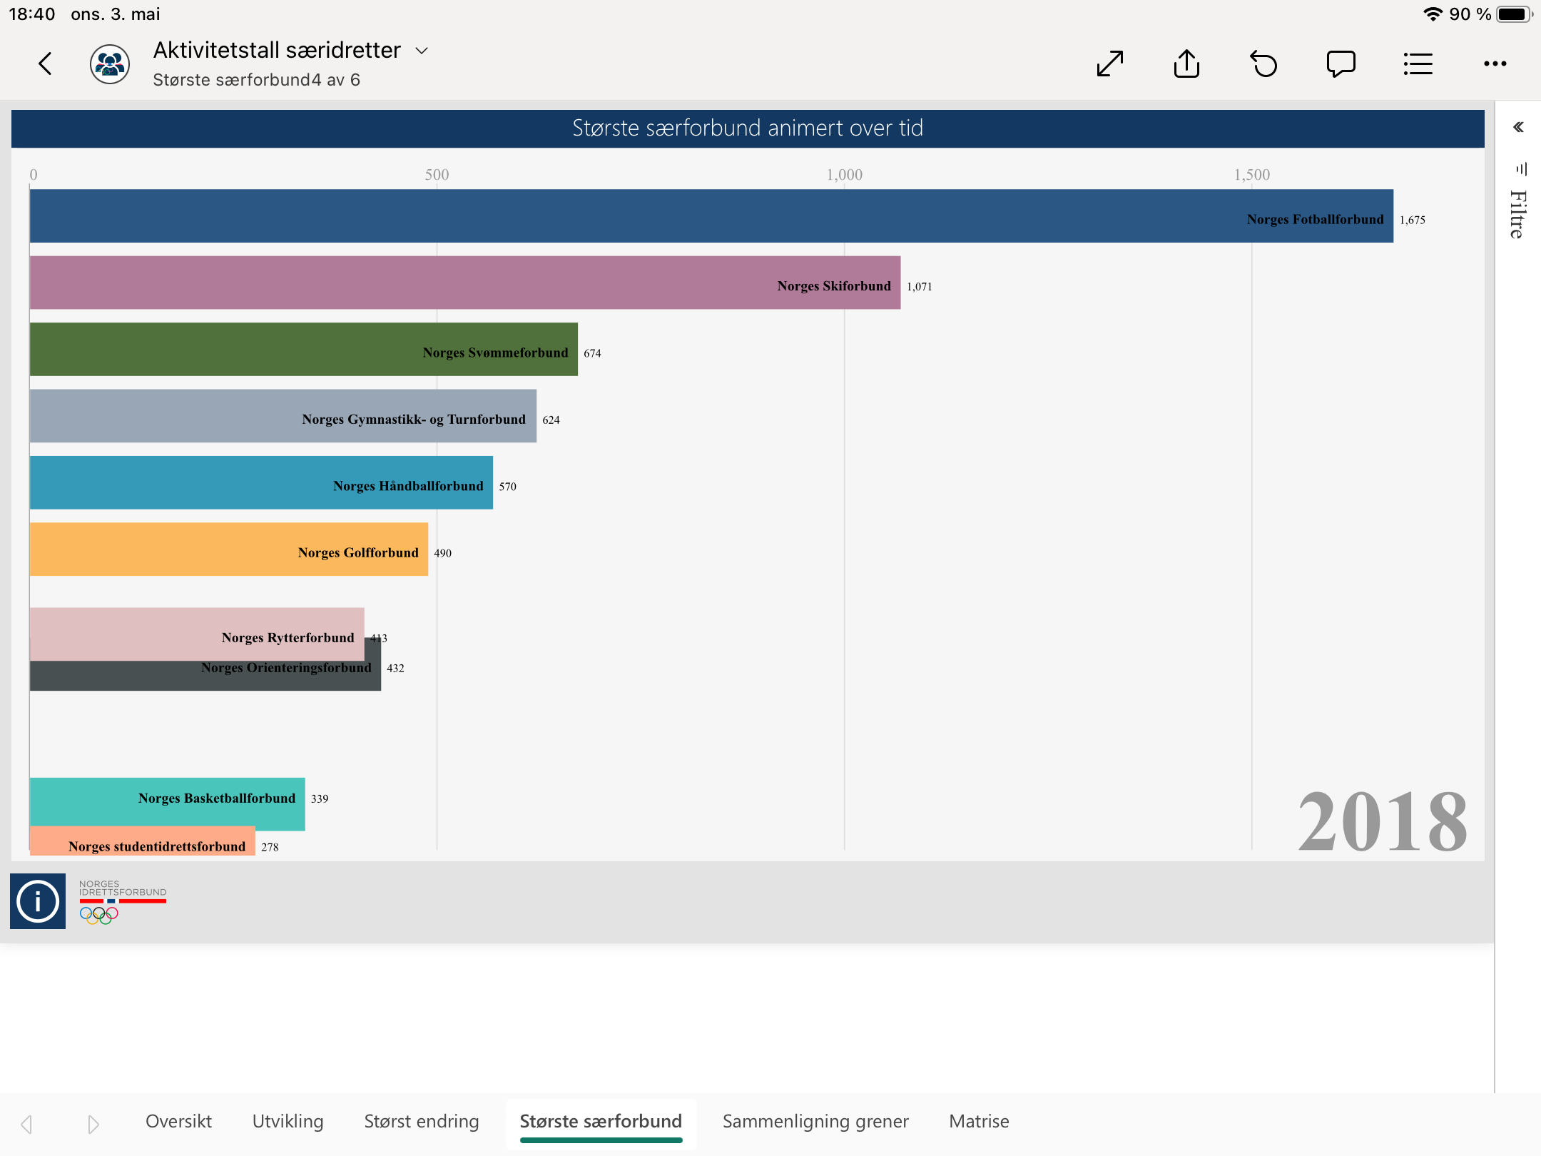Image resolution: width=1541 pixels, height=1156 pixels.
Task: Click the Norges Golfforbund bar
Action: (229, 549)
